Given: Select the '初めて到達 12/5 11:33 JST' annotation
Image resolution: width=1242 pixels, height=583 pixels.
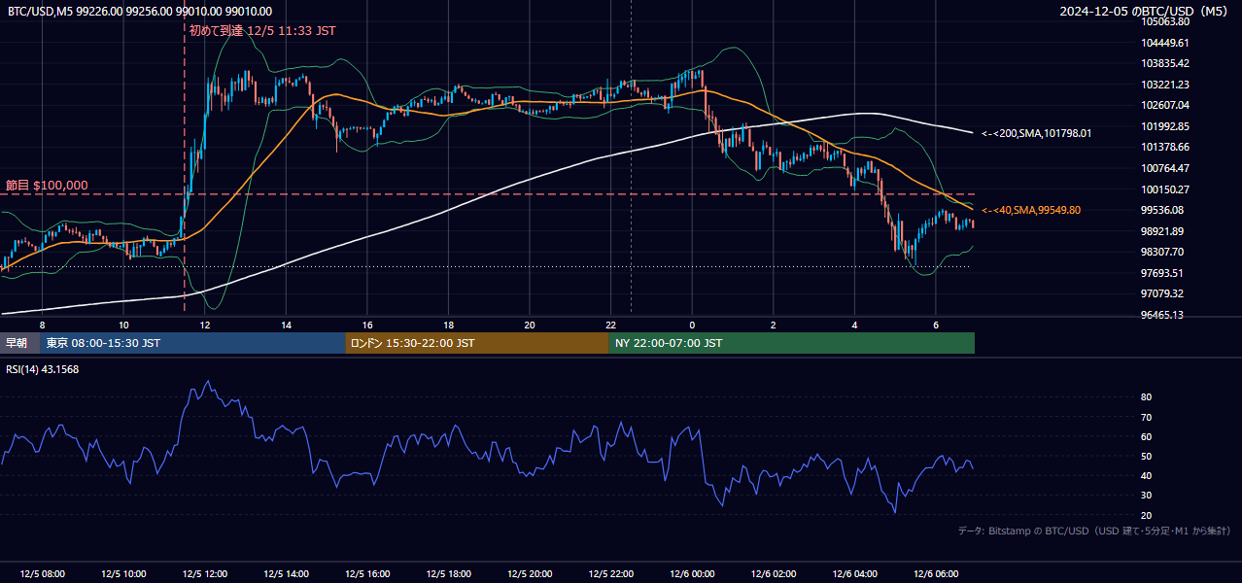Looking at the screenshot, I should [262, 30].
